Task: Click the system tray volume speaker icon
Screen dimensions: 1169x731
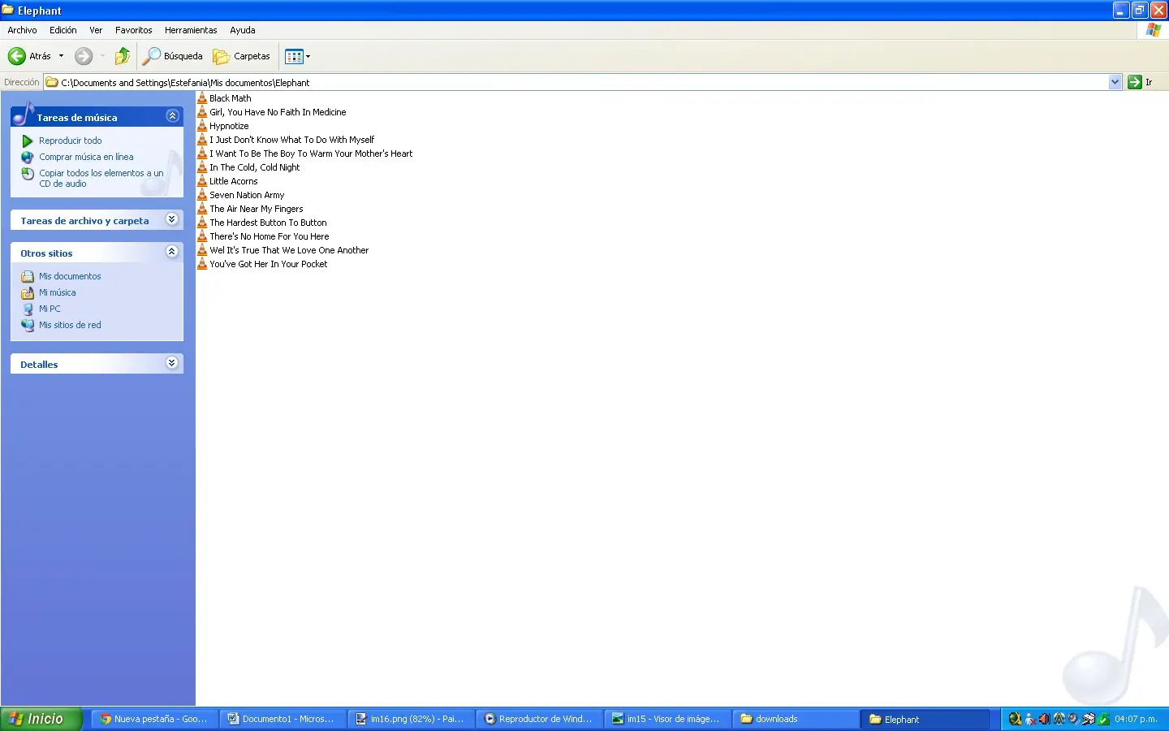Action: pos(1045,719)
